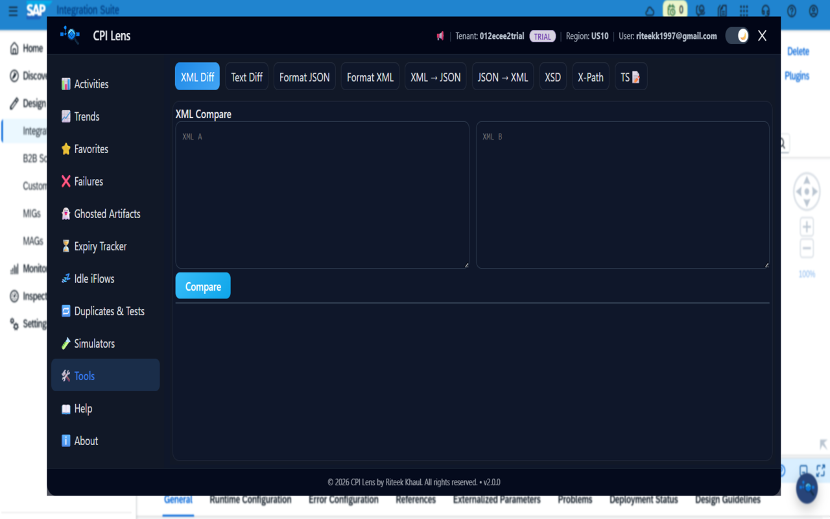
Task: Click inside the XML A input area
Action: [321, 195]
